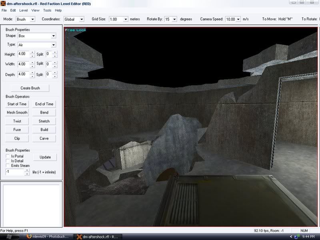Open the Mode dropdown showing Brush
Viewport: 320px width, 240px height.
tap(26, 19)
